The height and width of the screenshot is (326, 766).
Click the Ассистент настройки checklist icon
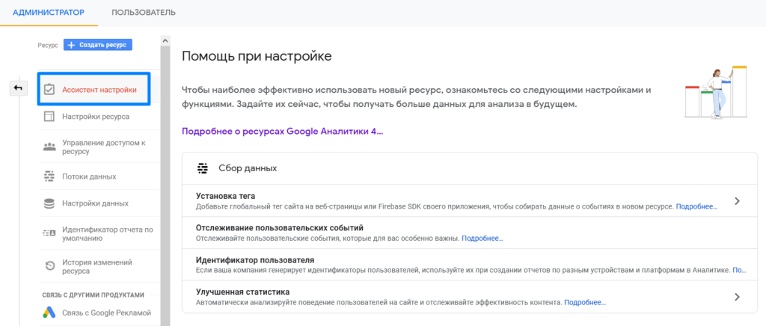(49, 90)
